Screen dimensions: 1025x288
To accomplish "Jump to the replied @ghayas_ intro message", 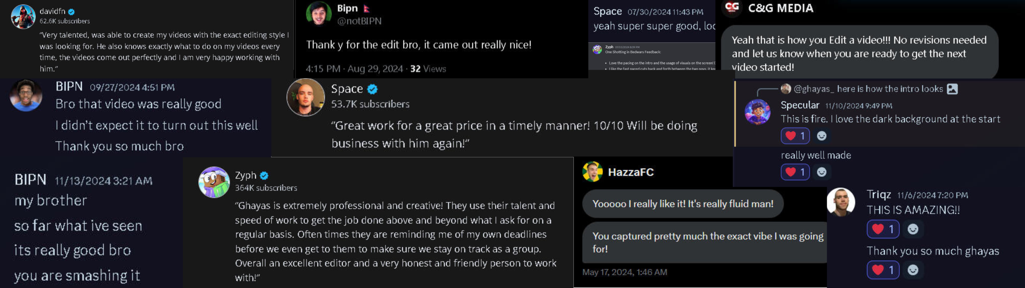I will 868,89.
